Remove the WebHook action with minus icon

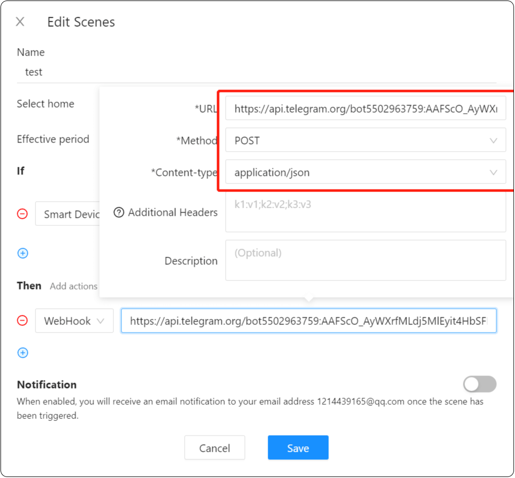(22, 320)
